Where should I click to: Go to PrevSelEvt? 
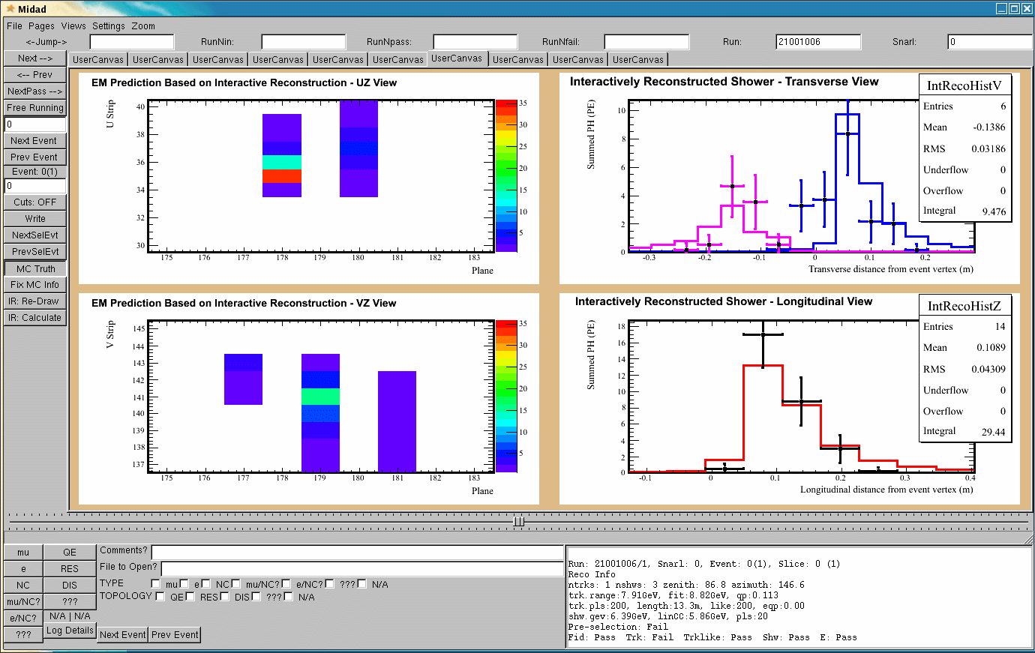[35, 252]
